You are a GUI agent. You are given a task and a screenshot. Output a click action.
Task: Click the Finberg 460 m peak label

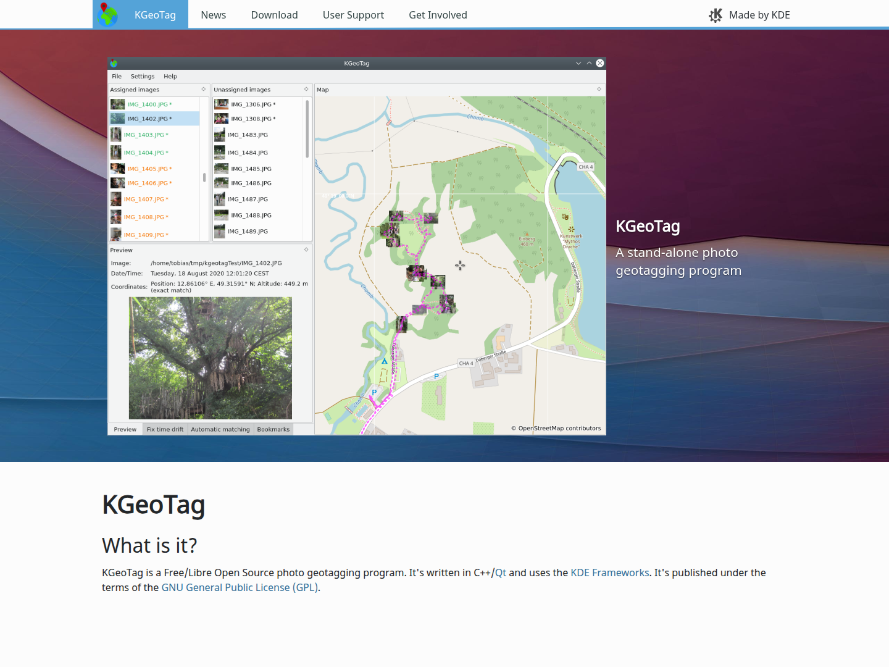527,241
